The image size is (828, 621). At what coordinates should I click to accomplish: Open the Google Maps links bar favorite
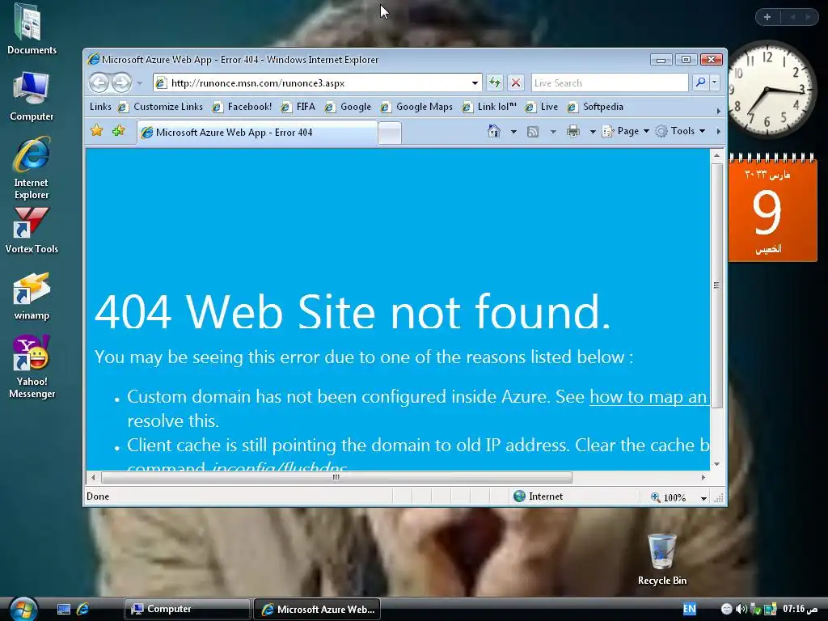coord(416,107)
